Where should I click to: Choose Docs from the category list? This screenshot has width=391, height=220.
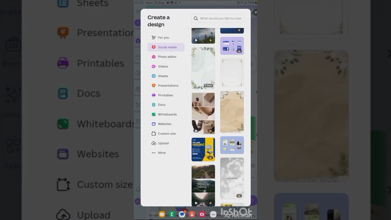(162, 105)
